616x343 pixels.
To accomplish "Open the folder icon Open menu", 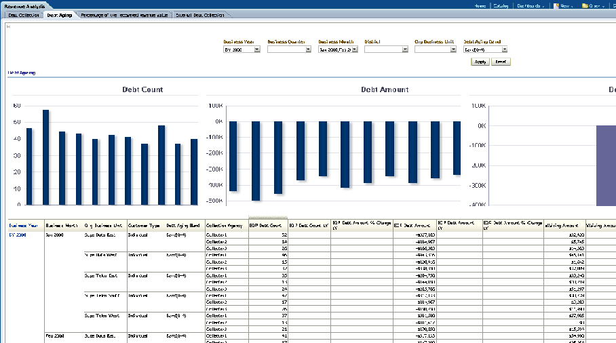I will tap(585, 6).
